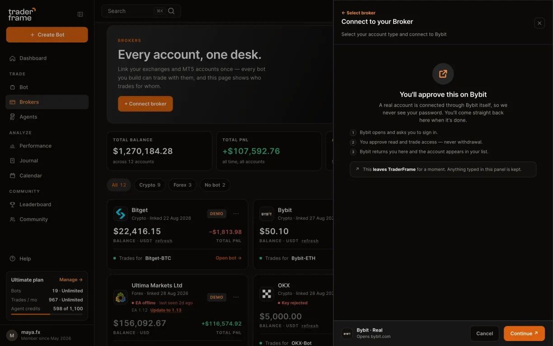Filter by No bot 2

click(215, 185)
